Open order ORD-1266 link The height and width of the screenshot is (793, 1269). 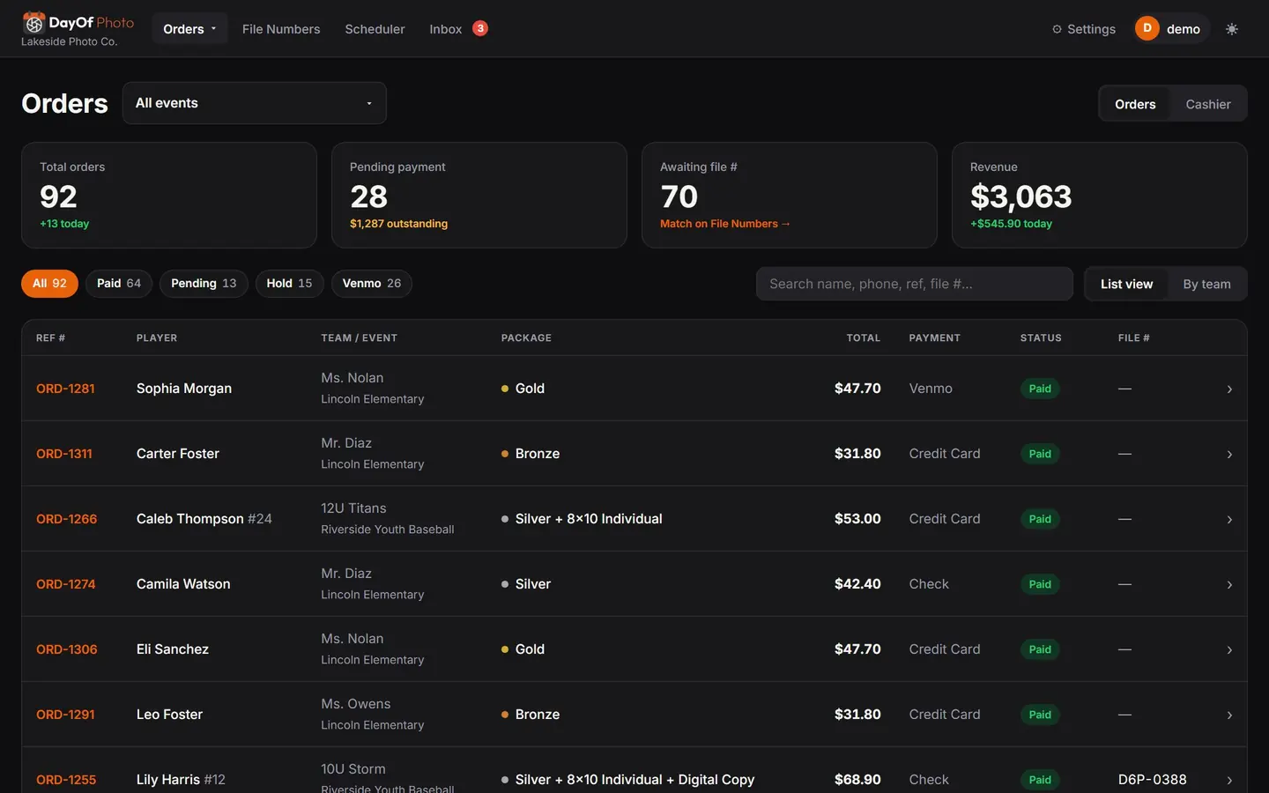[x=67, y=519]
